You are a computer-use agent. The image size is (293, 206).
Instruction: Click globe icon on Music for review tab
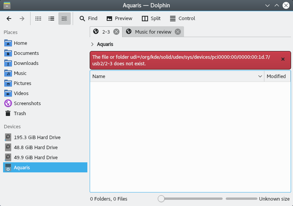pos(129,32)
